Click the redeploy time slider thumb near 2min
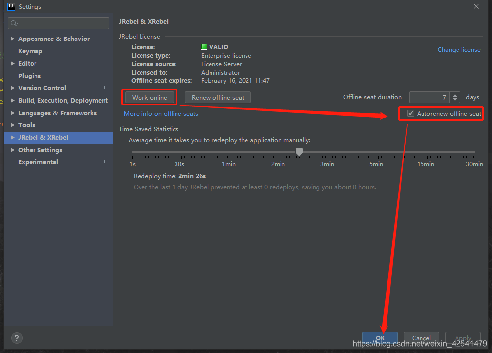This screenshot has width=492, height=353. click(x=299, y=152)
